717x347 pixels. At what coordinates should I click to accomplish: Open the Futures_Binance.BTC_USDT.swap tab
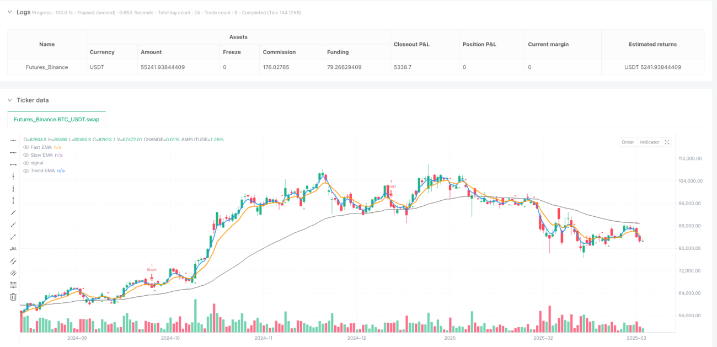57,119
